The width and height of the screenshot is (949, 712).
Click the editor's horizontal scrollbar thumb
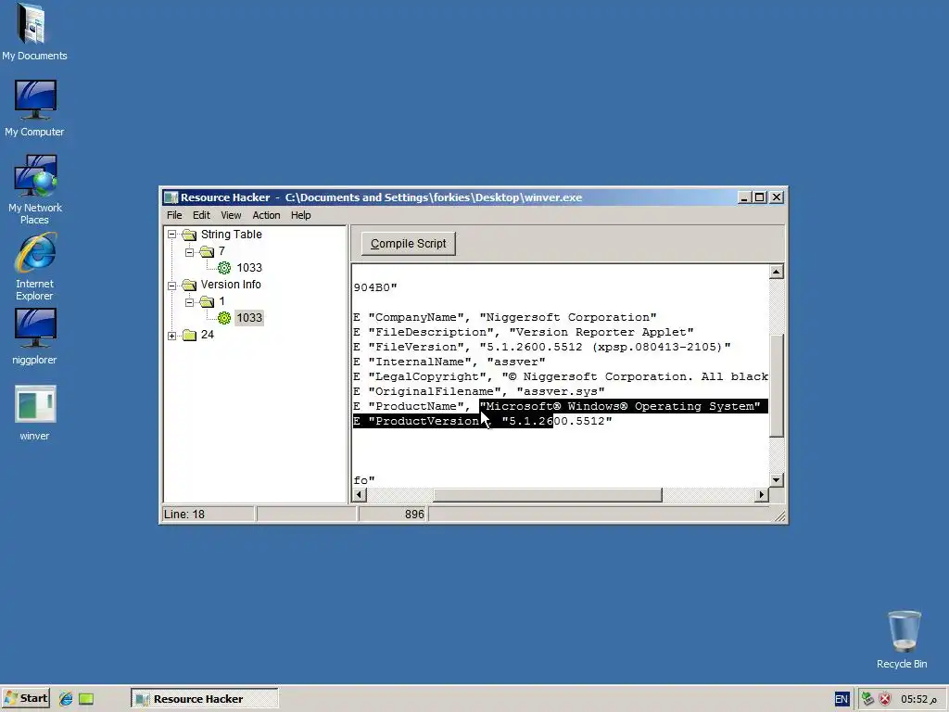click(x=548, y=495)
